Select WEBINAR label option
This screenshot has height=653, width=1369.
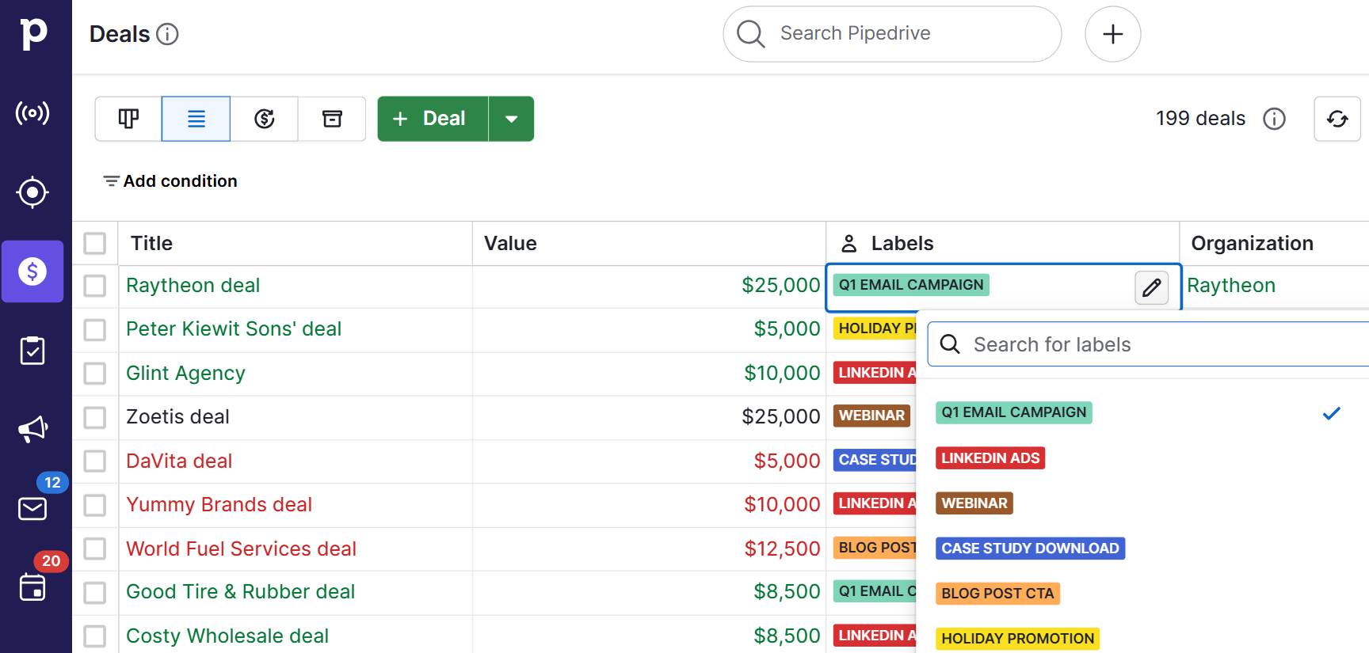[x=974, y=503]
